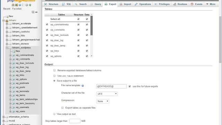Click the main page vertical scrollbar
This screenshot has width=222, height=125.
[220, 40]
